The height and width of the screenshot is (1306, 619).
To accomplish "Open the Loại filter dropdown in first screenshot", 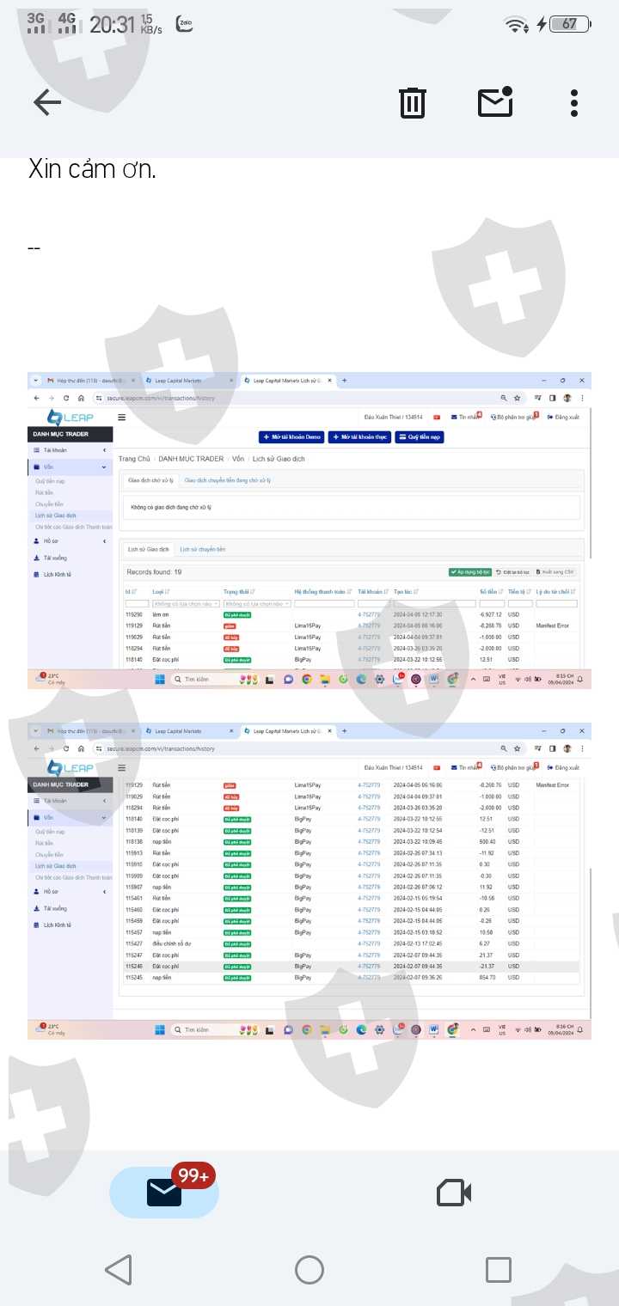I will [x=185, y=604].
